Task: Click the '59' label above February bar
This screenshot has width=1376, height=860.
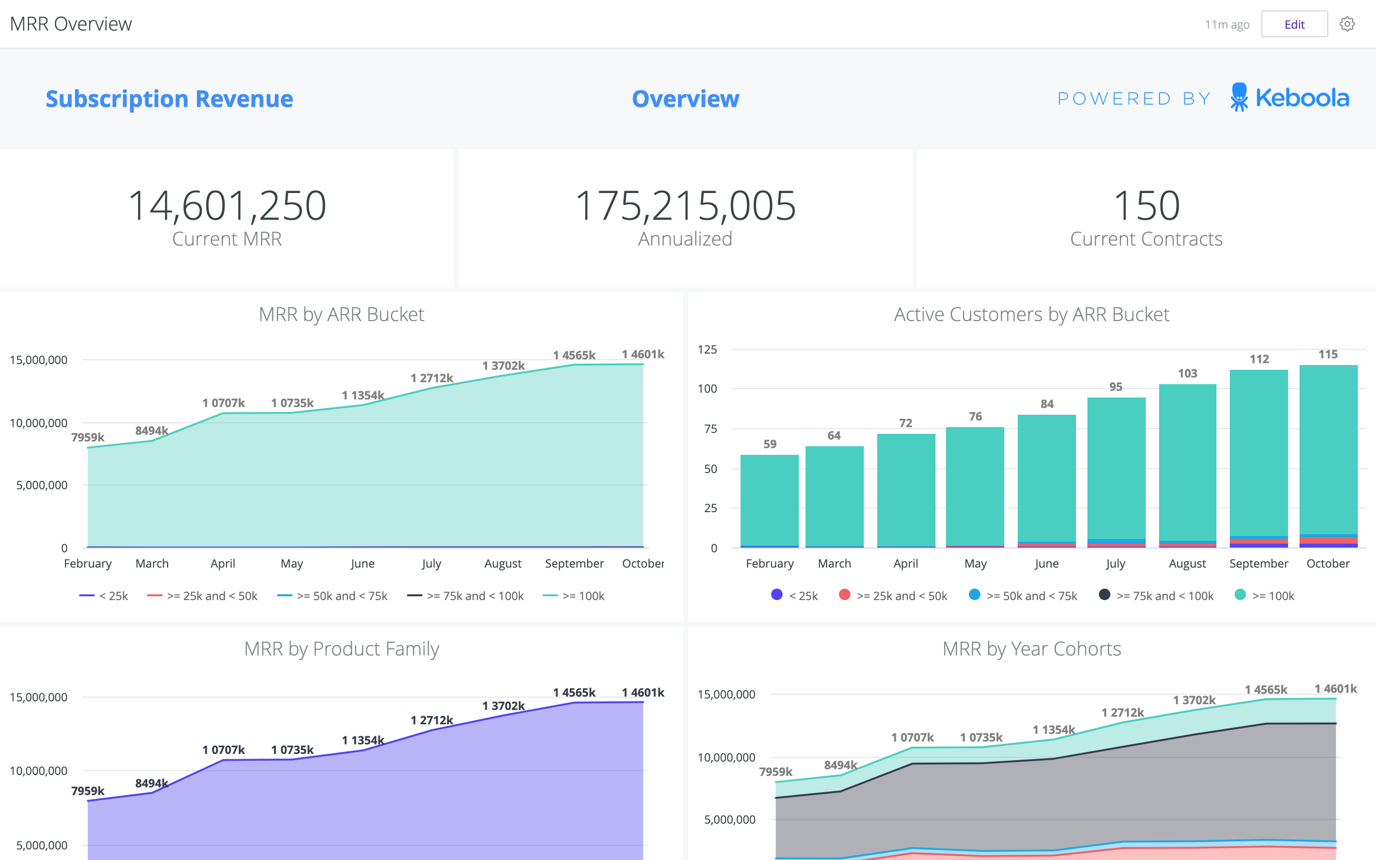Action: coord(770,444)
